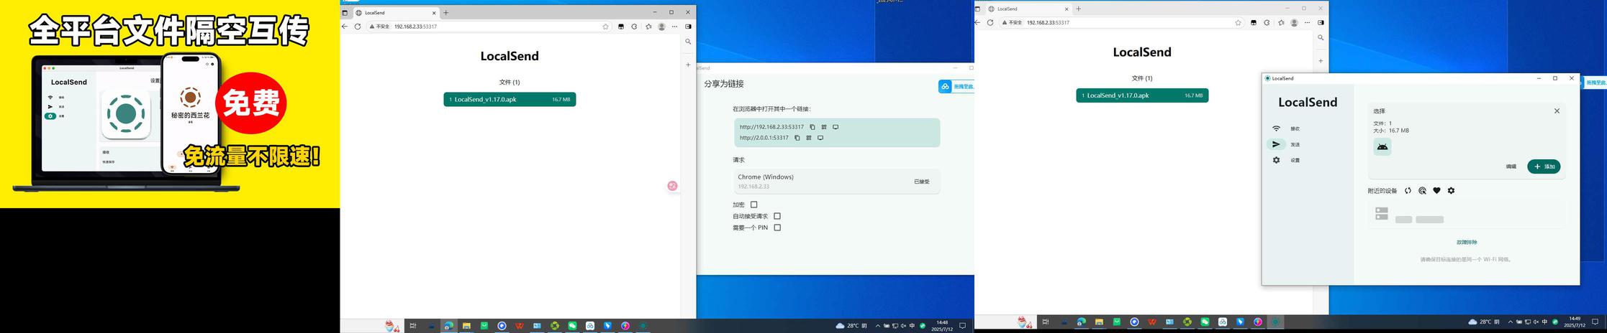Check the 需要一个 PIN option
Viewport: 1607px width, 333px height.
click(777, 228)
